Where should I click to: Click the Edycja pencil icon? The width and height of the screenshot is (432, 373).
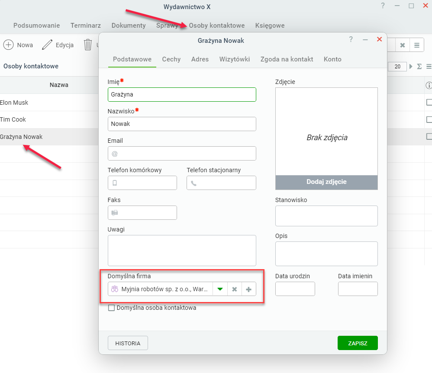[x=47, y=45]
